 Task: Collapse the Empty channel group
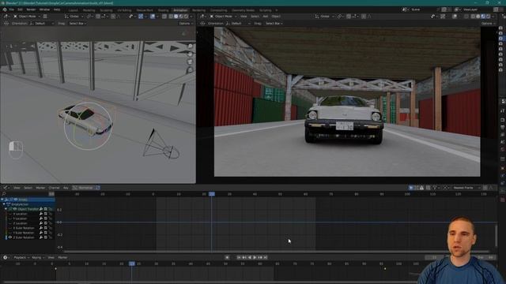(x=2, y=200)
